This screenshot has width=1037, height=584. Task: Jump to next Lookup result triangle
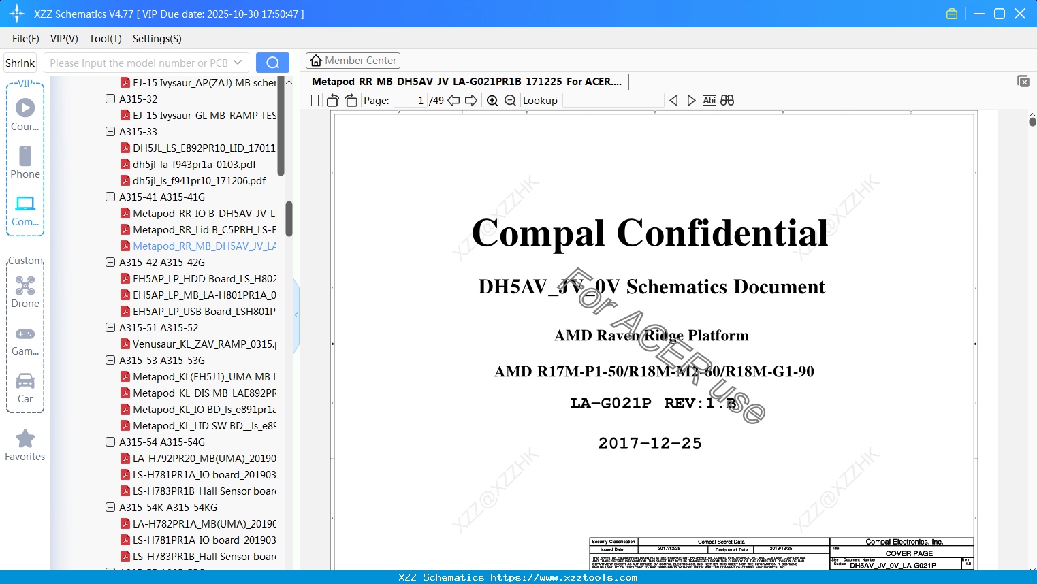691,101
